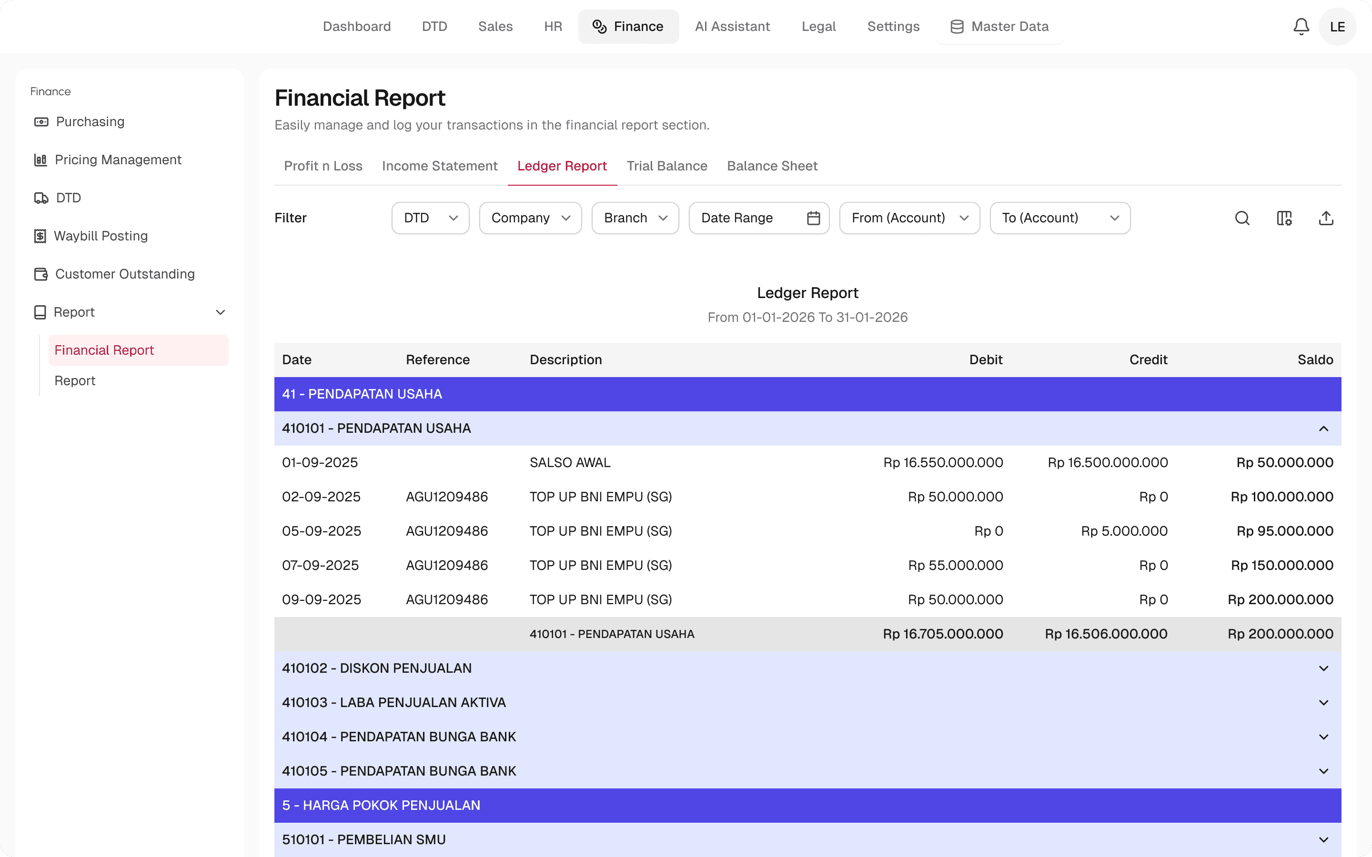Click the Saldo column header

1315,360
